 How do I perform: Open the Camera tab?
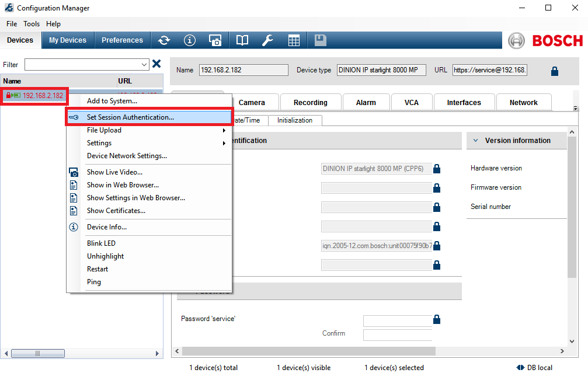click(252, 103)
